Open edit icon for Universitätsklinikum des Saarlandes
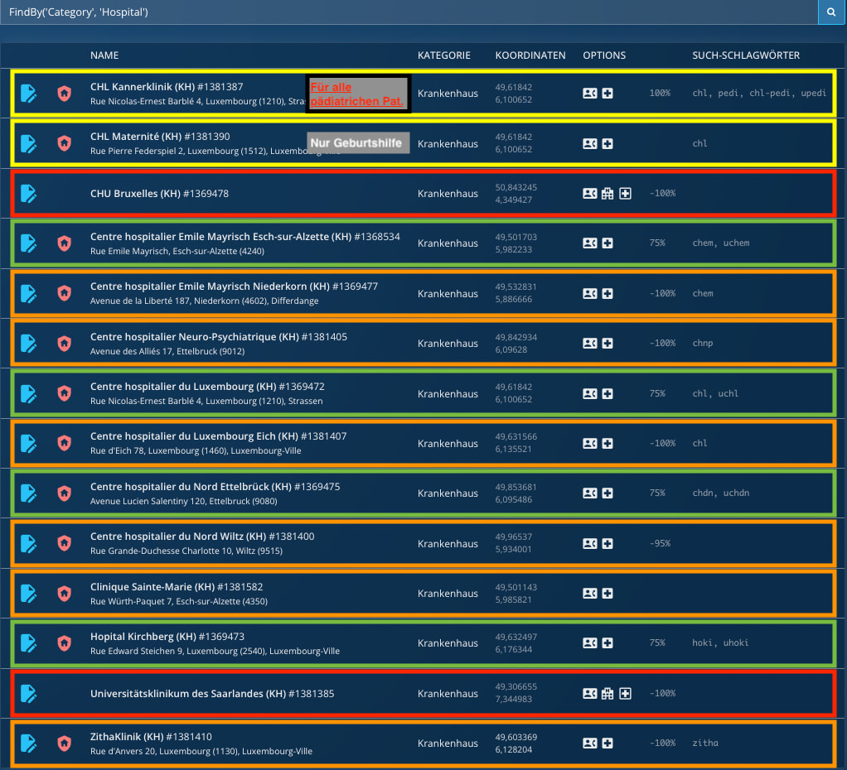847x770 pixels. 28,693
